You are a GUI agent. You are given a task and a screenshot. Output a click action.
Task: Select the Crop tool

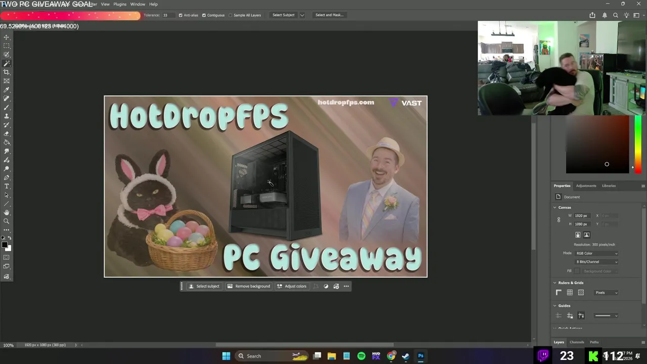click(x=7, y=72)
